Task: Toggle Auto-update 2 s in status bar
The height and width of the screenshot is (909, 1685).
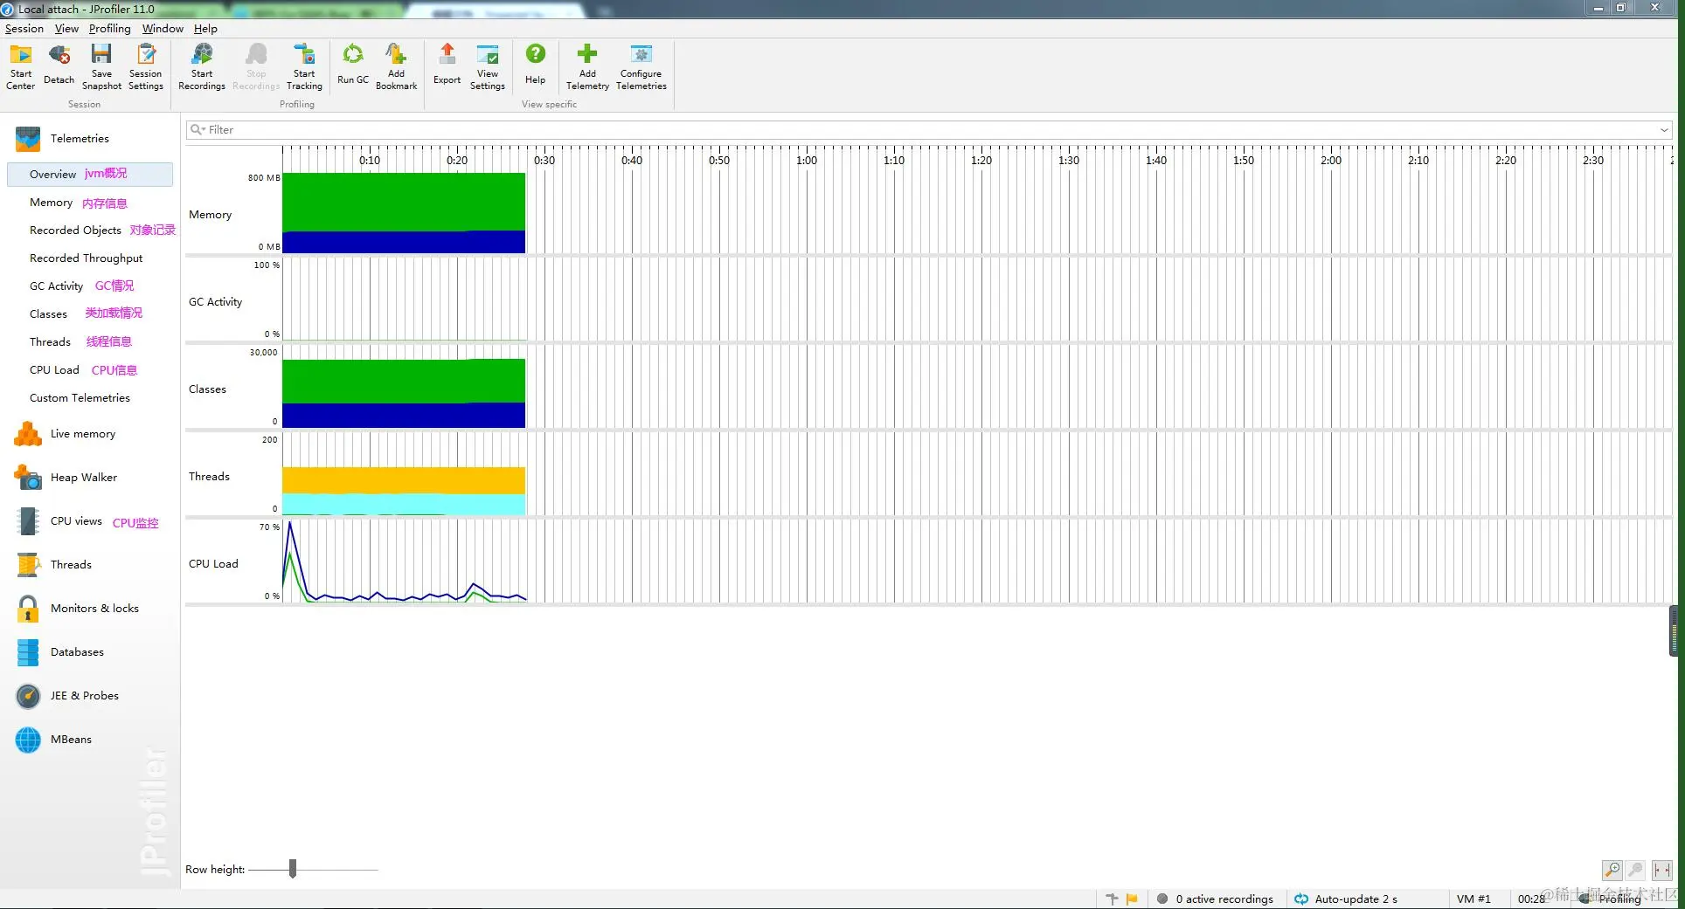Action: [1346, 899]
